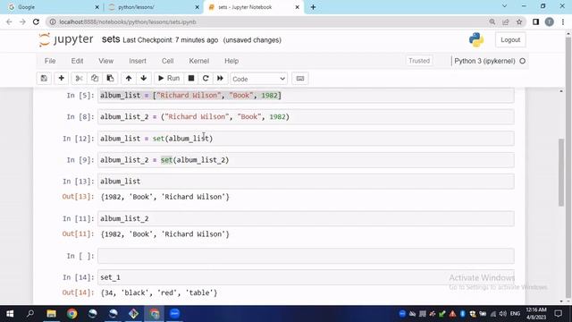Open the Help menu

click(231, 61)
